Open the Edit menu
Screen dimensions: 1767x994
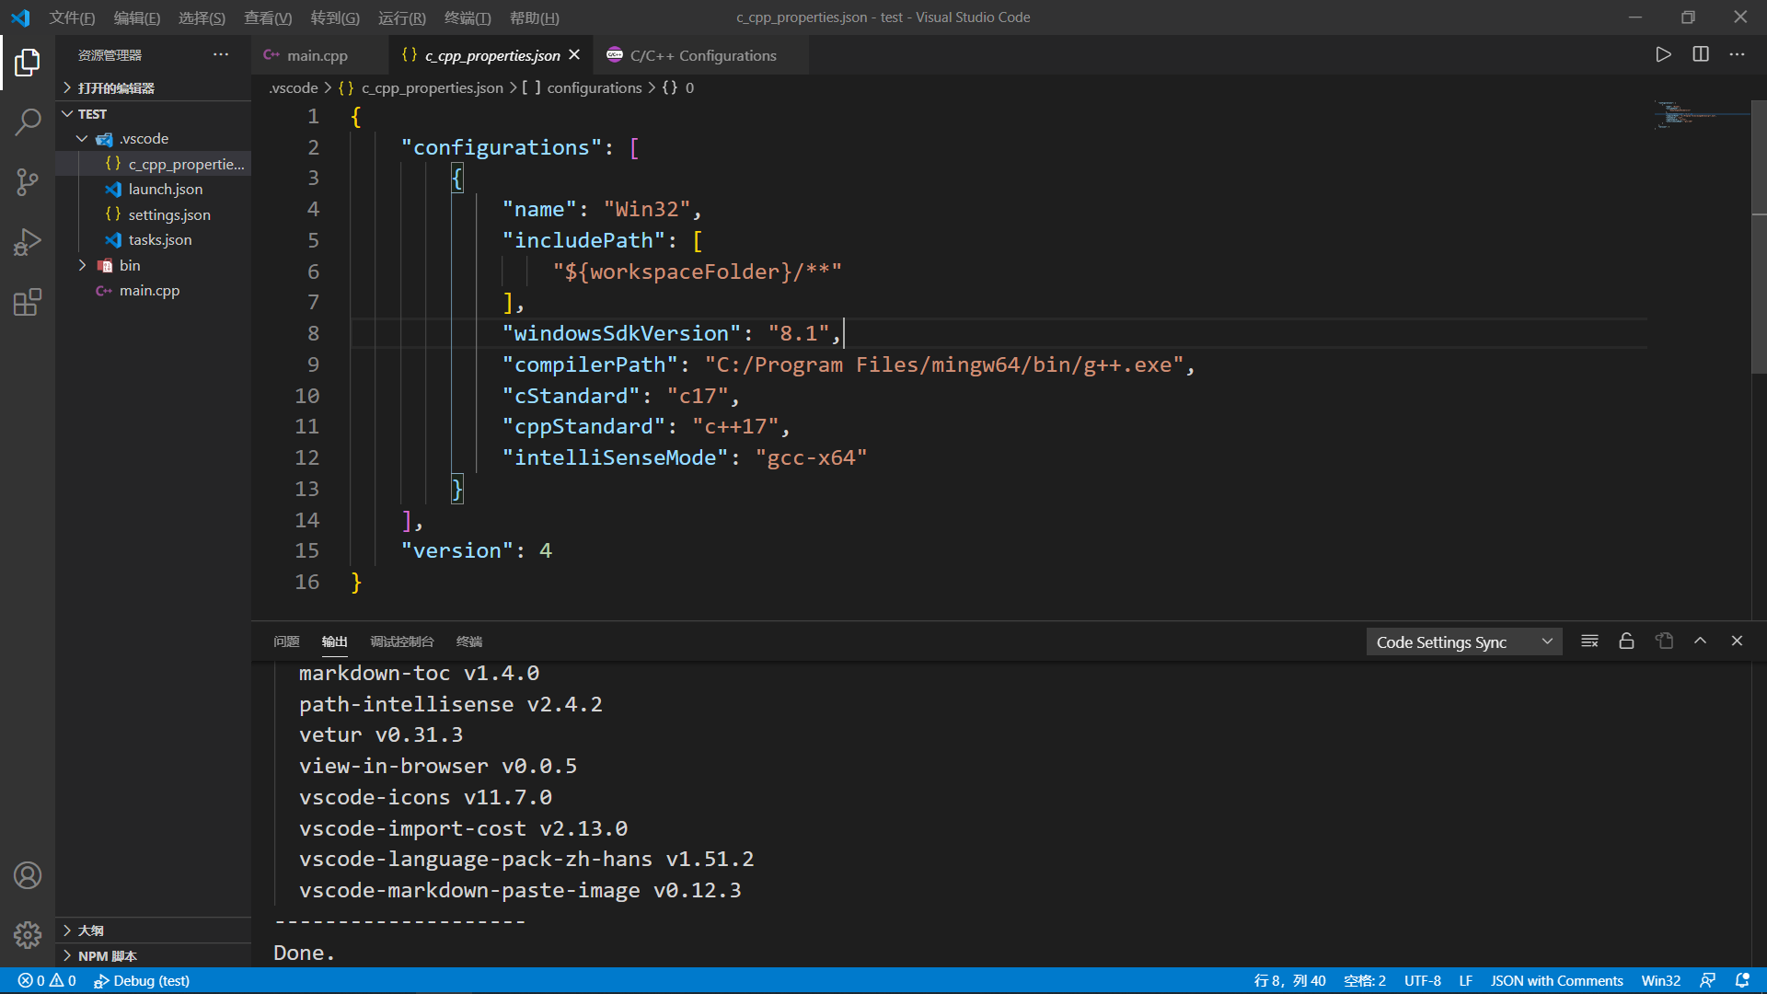(x=137, y=17)
